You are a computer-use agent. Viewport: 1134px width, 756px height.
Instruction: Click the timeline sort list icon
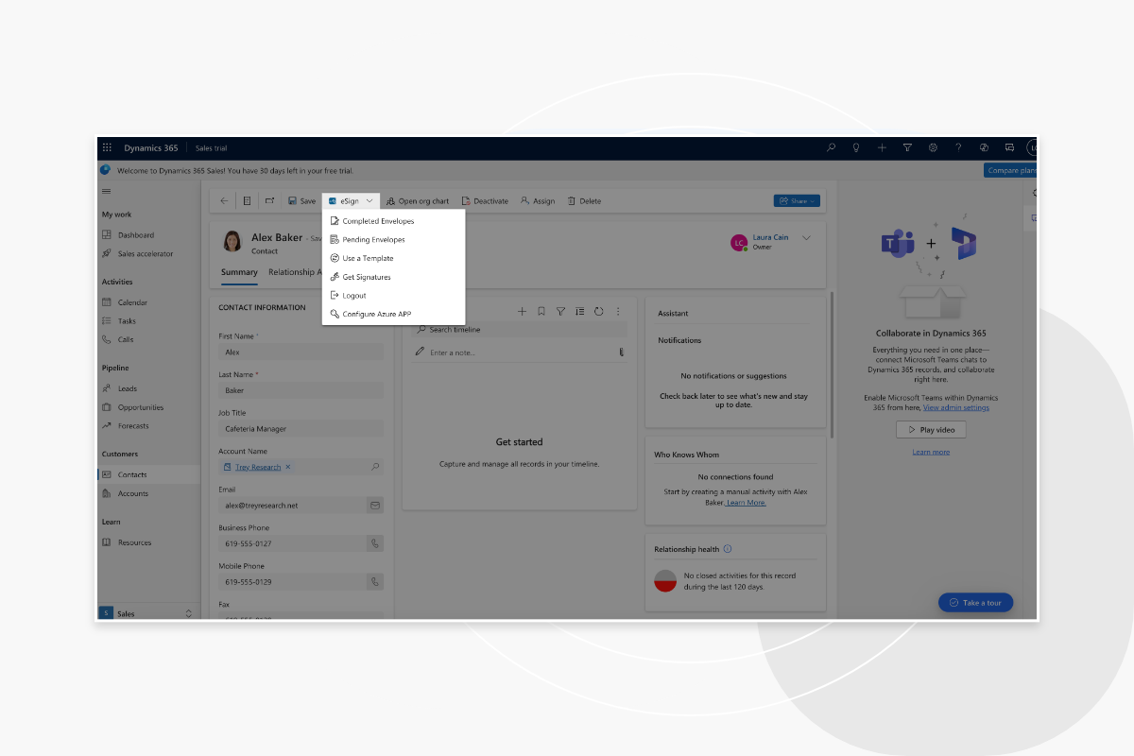tap(579, 311)
